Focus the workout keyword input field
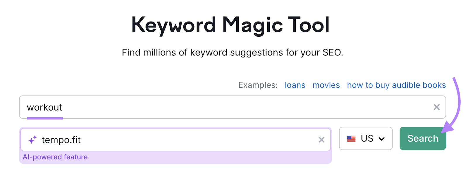Screen dimensions: 468x181 point(175,107)
